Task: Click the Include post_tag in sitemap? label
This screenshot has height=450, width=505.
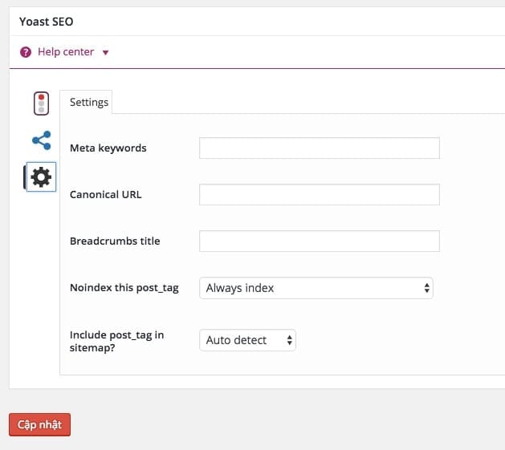Action: point(116,341)
